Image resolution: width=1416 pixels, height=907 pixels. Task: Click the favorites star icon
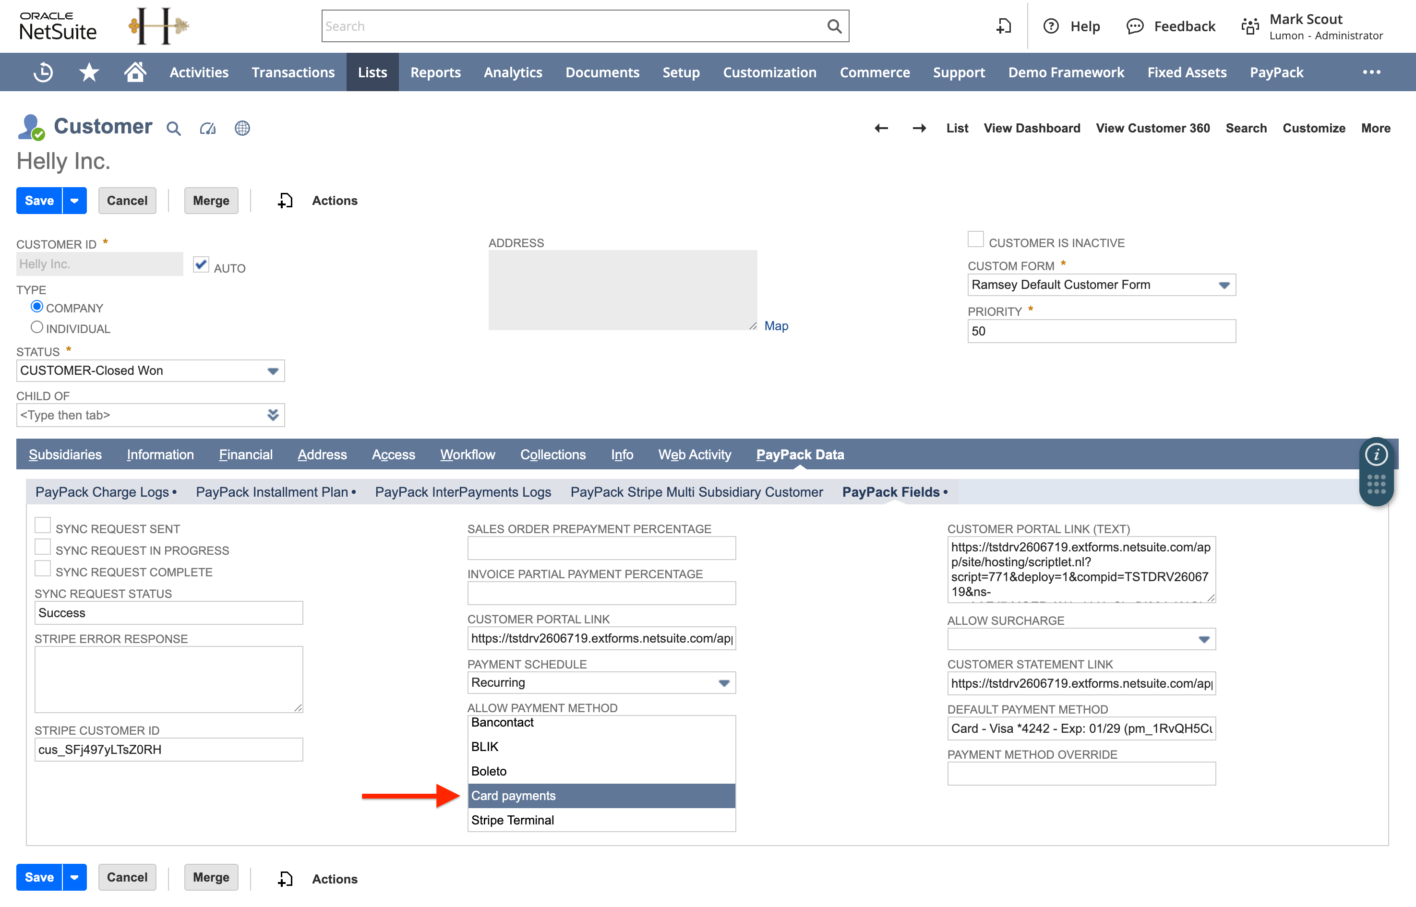click(x=89, y=72)
